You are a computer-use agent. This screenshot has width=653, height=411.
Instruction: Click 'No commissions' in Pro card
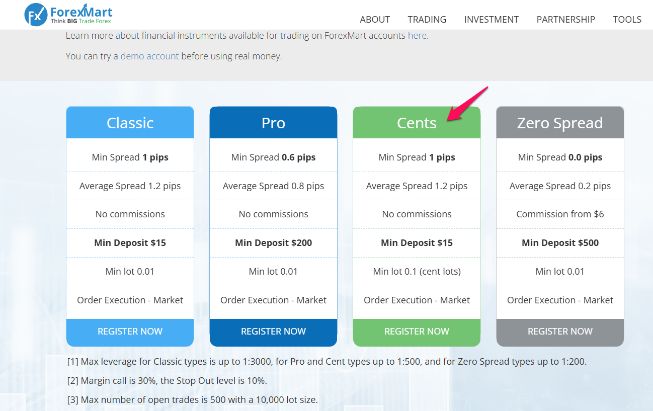point(273,214)
